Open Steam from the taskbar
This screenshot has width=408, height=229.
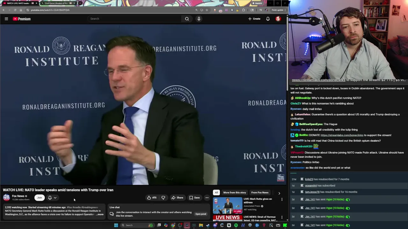pyautogui.click(x=208, y=225)
